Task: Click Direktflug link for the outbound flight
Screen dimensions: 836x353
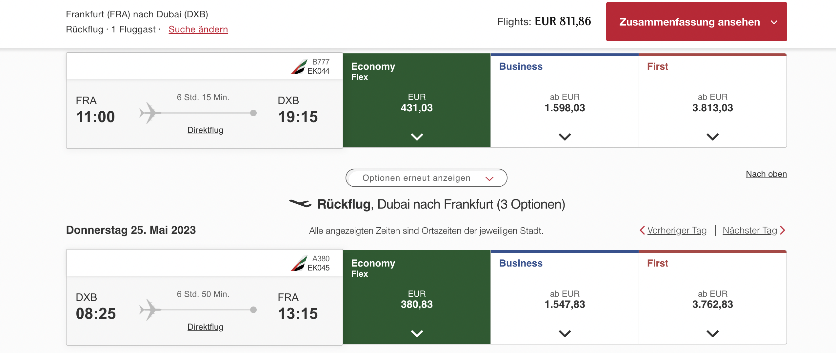Action: point(205,130)
